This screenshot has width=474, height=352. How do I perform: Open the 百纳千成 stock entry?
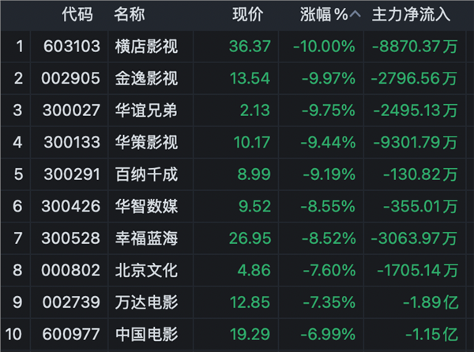[x=146, y=174]
